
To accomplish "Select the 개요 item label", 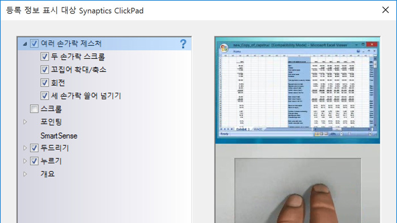I will click(48, 174).
